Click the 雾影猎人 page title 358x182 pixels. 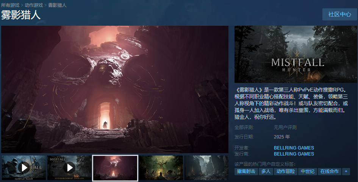tap(21, 15)
